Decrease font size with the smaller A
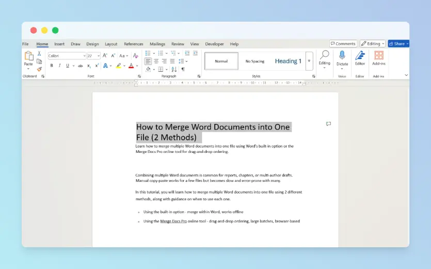Image resolution: width=431 pixels, height=269 pixels. (113, 56)
